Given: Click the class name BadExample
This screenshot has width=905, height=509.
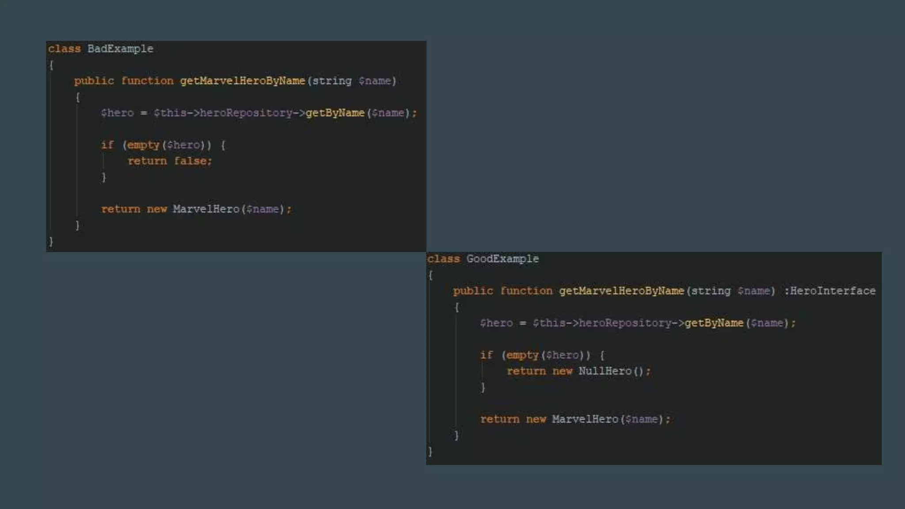Looking at the screenshot, I should pyautogui.click(x=120, y=49).
